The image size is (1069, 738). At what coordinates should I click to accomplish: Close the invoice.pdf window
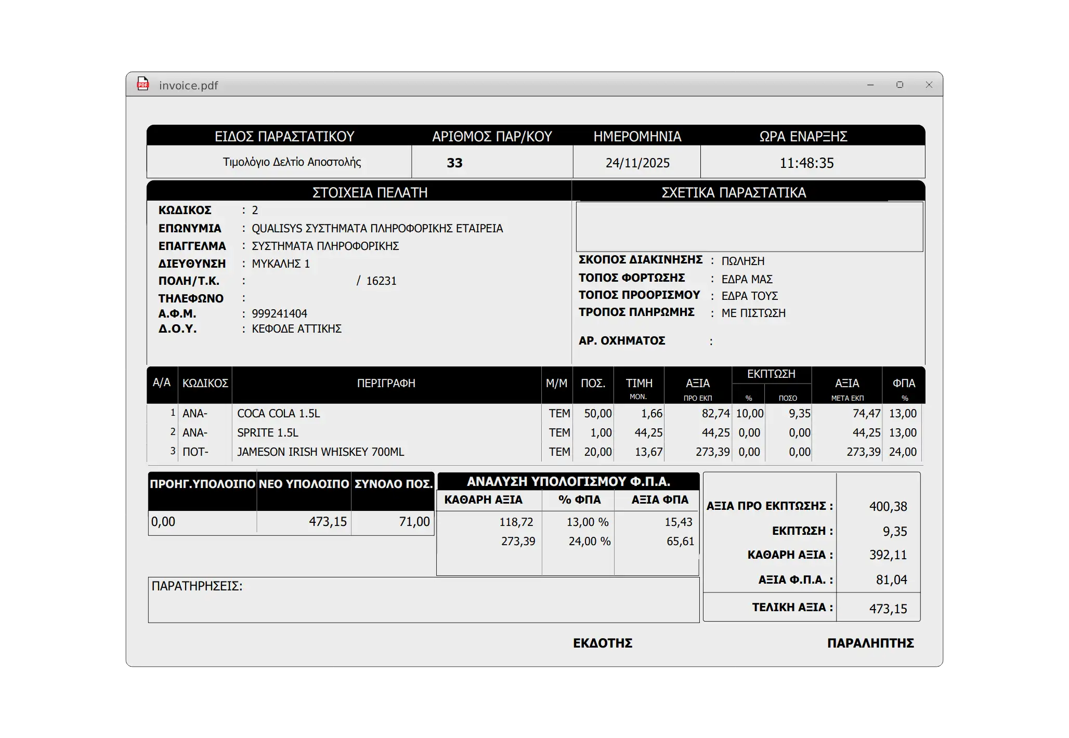(x=929, y=85)
